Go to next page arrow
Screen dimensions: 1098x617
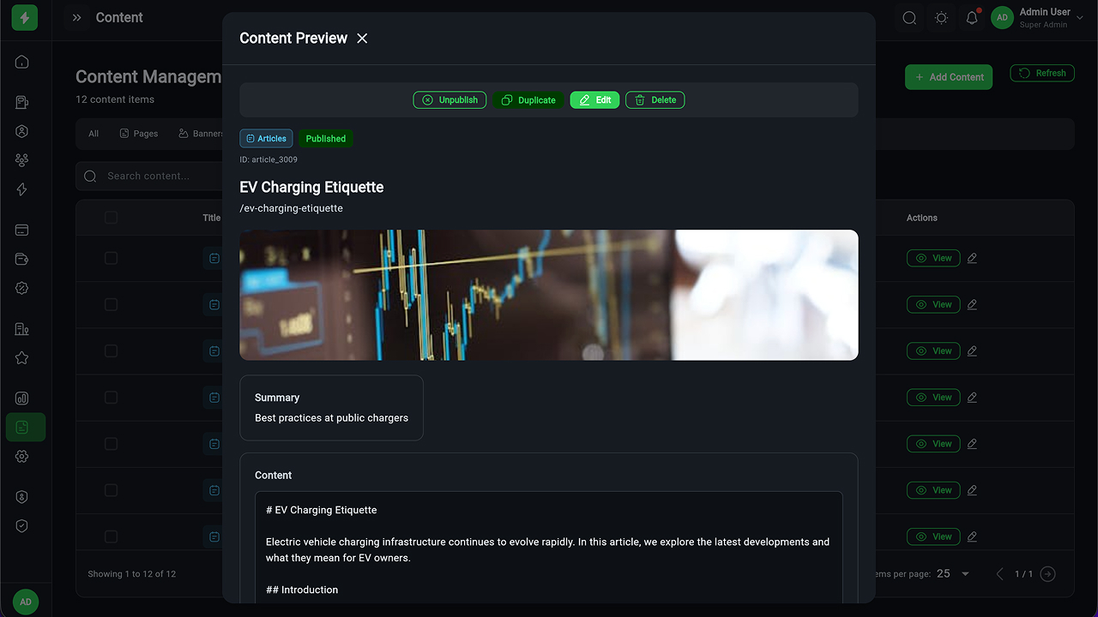tap(1047, 574)
